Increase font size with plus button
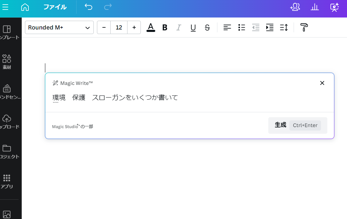This screenshot has height=219, width=347. (134, 27)
